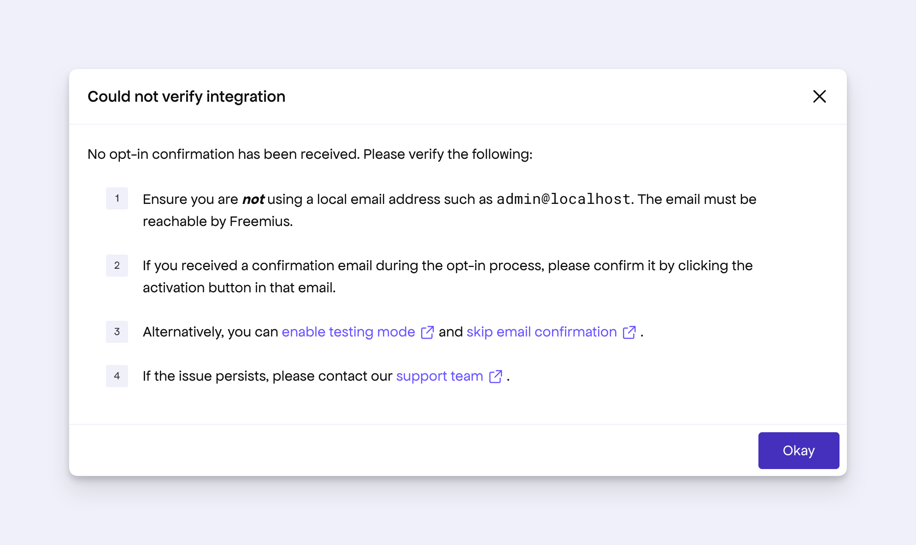Click the step 1 number badge
The image size is (916, 545).
tap(117, 198)
